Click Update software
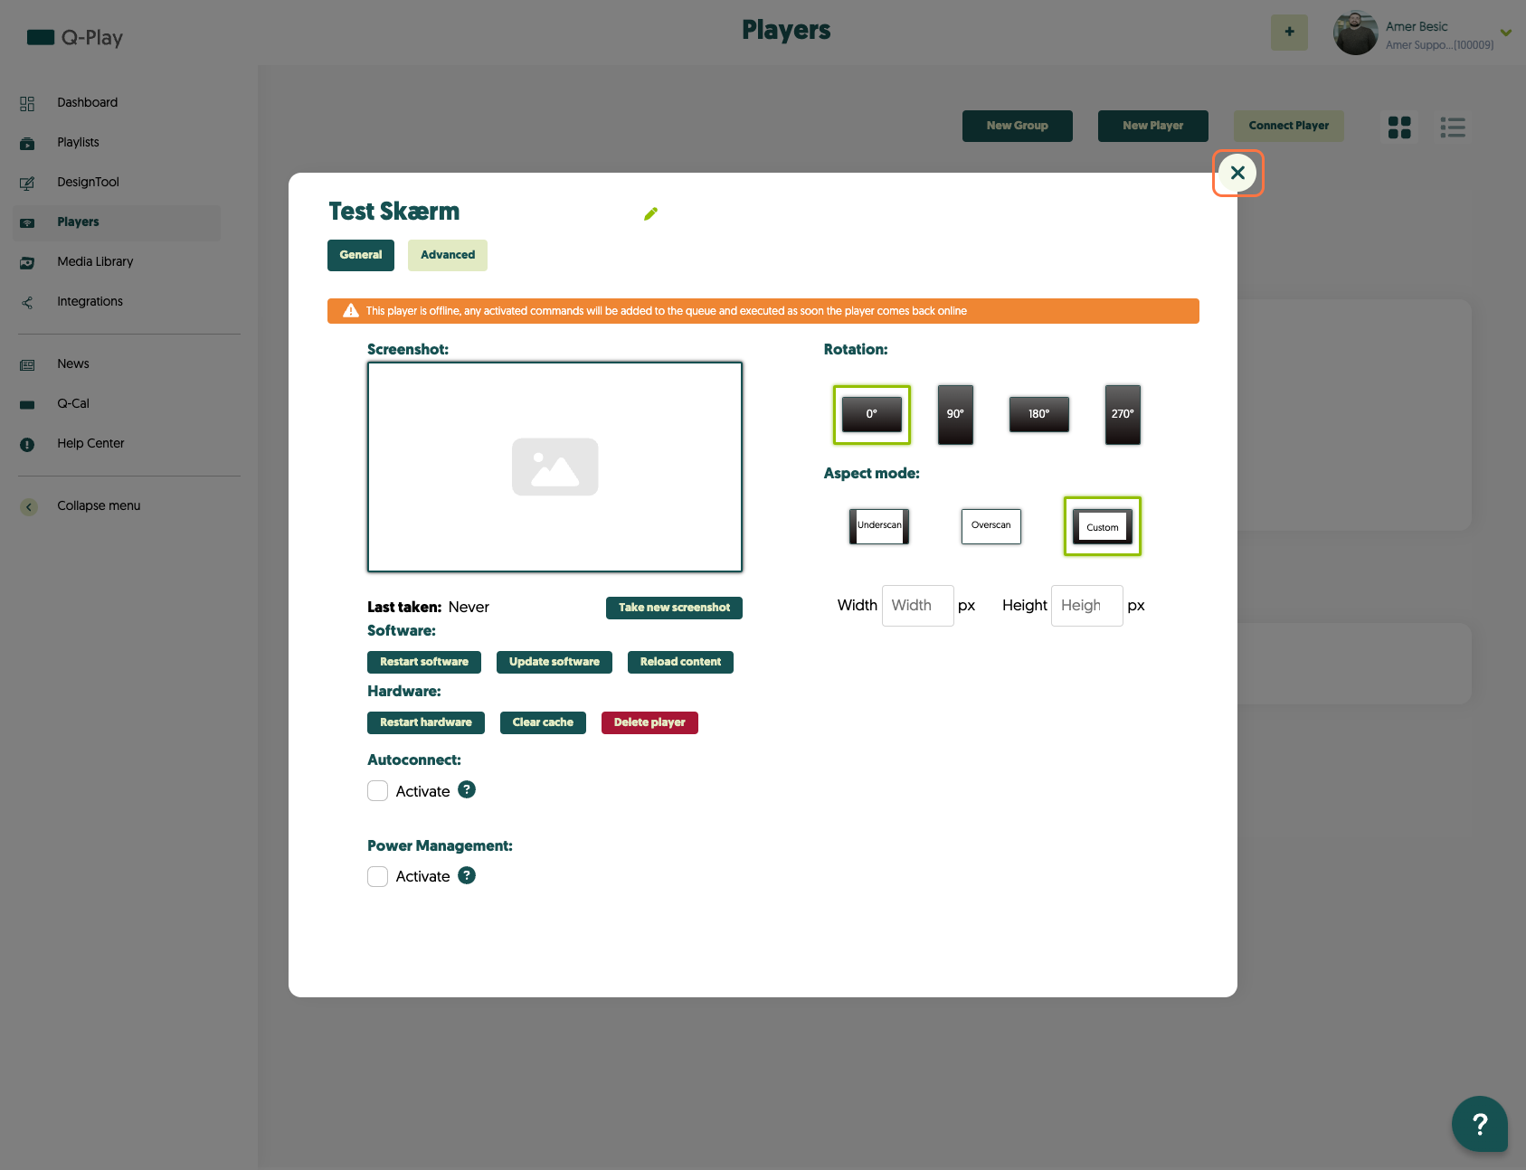Screen dimensions: 1526x1170 coord(554,662)
